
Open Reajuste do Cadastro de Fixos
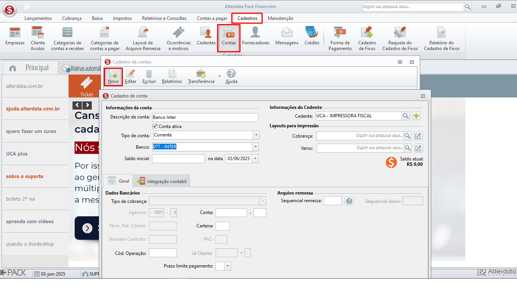coord(400,38)
